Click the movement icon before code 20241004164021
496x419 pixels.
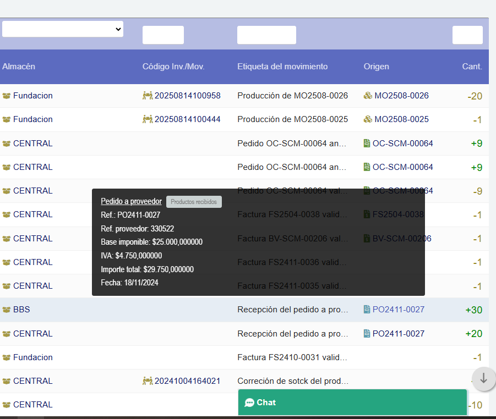coord(149,381)
